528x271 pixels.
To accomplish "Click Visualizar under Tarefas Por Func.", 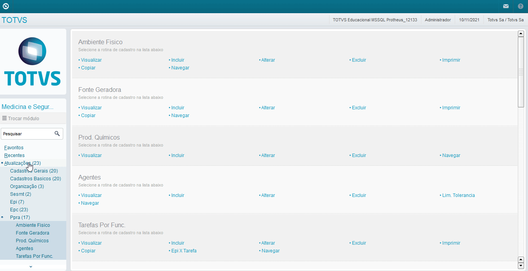I will click(91, 243).
